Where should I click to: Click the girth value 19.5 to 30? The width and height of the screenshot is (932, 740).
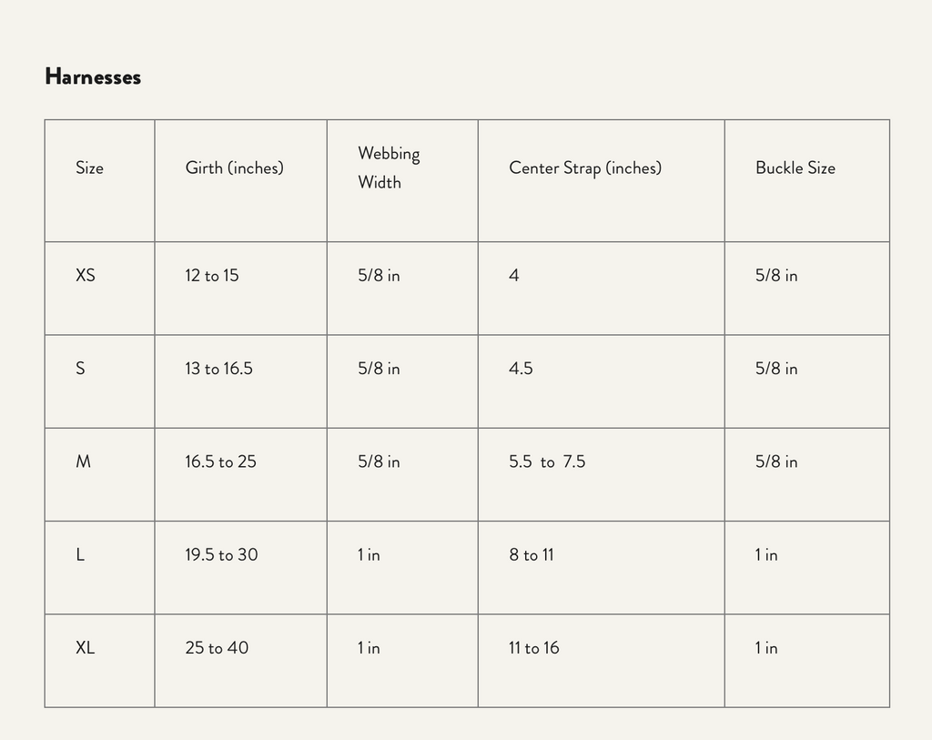[x=221, y=554]
